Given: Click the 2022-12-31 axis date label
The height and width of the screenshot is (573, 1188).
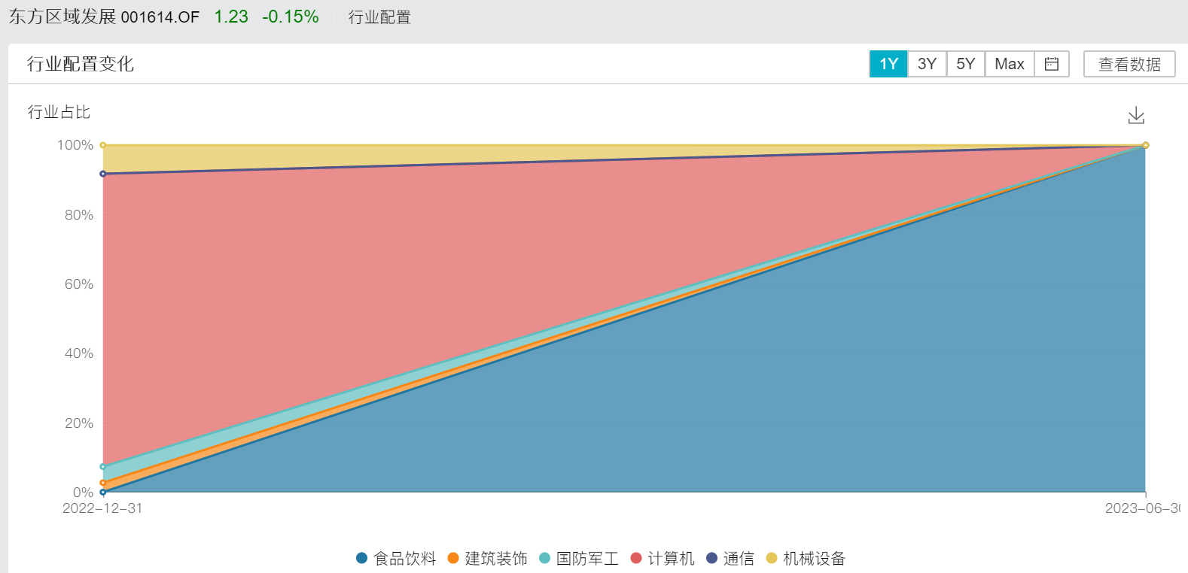Looking at the screenshot, I should pos(102,508).
